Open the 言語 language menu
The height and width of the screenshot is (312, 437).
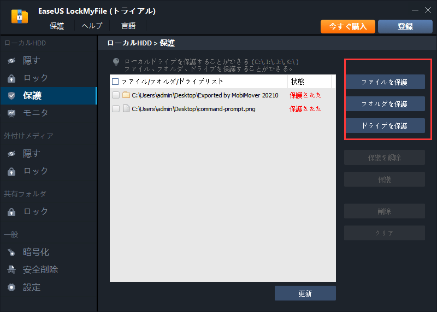[x=128, y=26]
